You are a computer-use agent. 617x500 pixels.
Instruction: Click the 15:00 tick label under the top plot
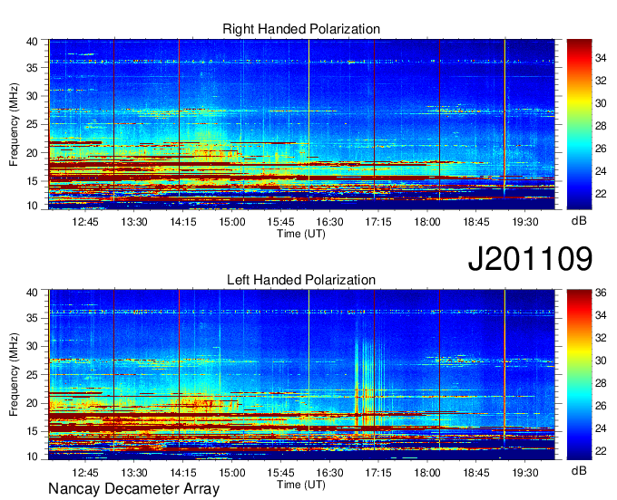click(x=231, y=222)
